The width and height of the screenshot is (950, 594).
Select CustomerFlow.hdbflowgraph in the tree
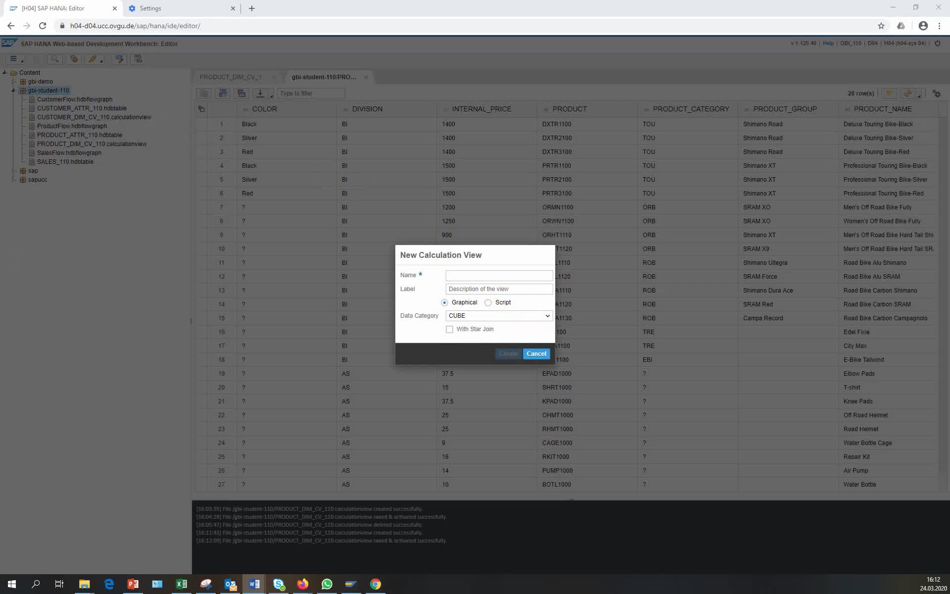75,99
